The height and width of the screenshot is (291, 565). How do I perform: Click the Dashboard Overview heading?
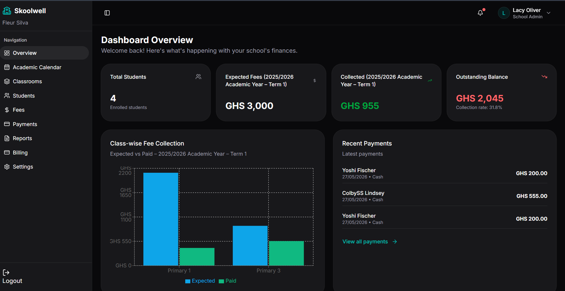[147, 40]
